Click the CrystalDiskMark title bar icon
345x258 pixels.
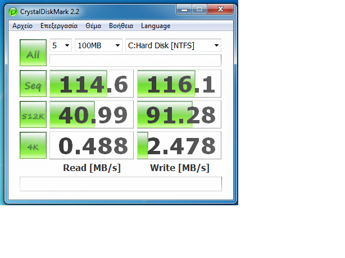[13, 12]
